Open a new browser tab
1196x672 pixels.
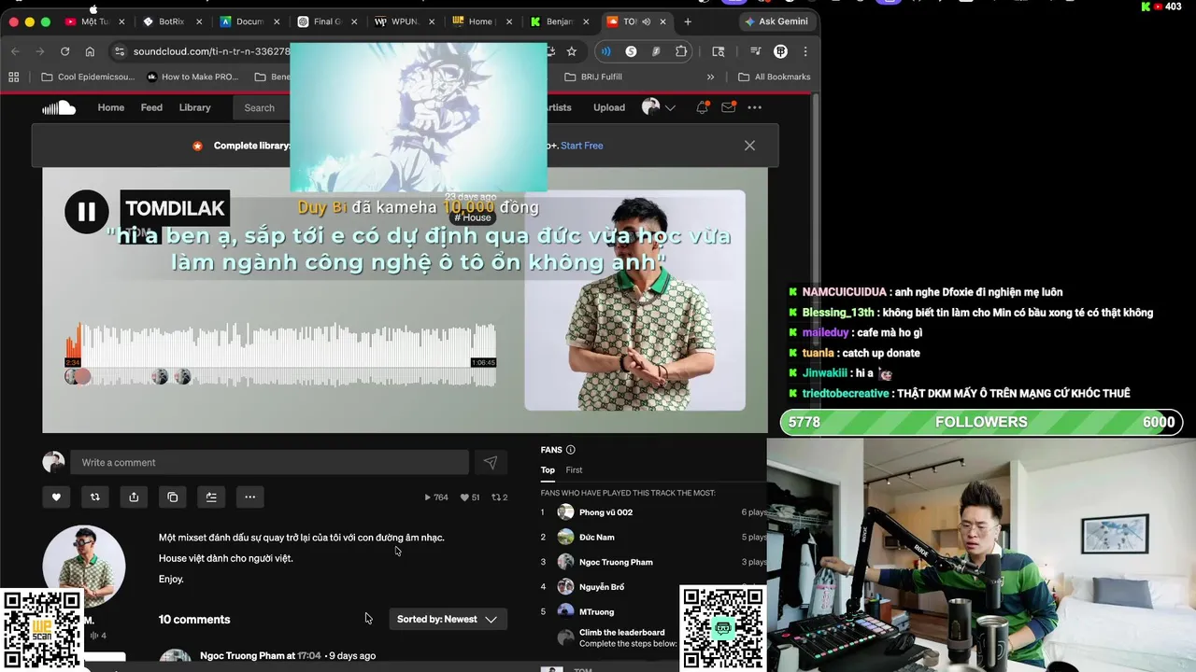688,21
